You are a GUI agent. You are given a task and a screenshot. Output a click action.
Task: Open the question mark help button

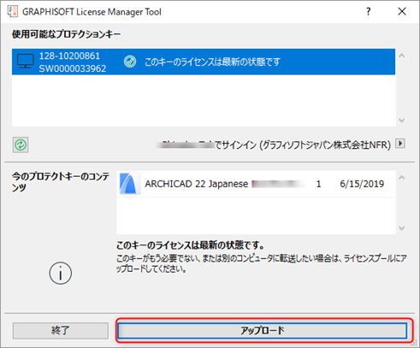(x=369, y=11)
